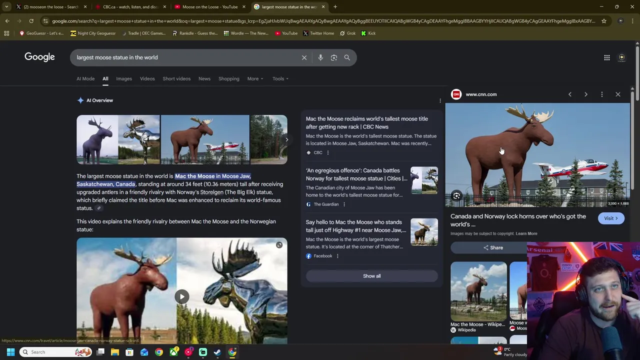Open the Google apps grid
Viewport: 640px width, 360px height.
click(607, 57)
